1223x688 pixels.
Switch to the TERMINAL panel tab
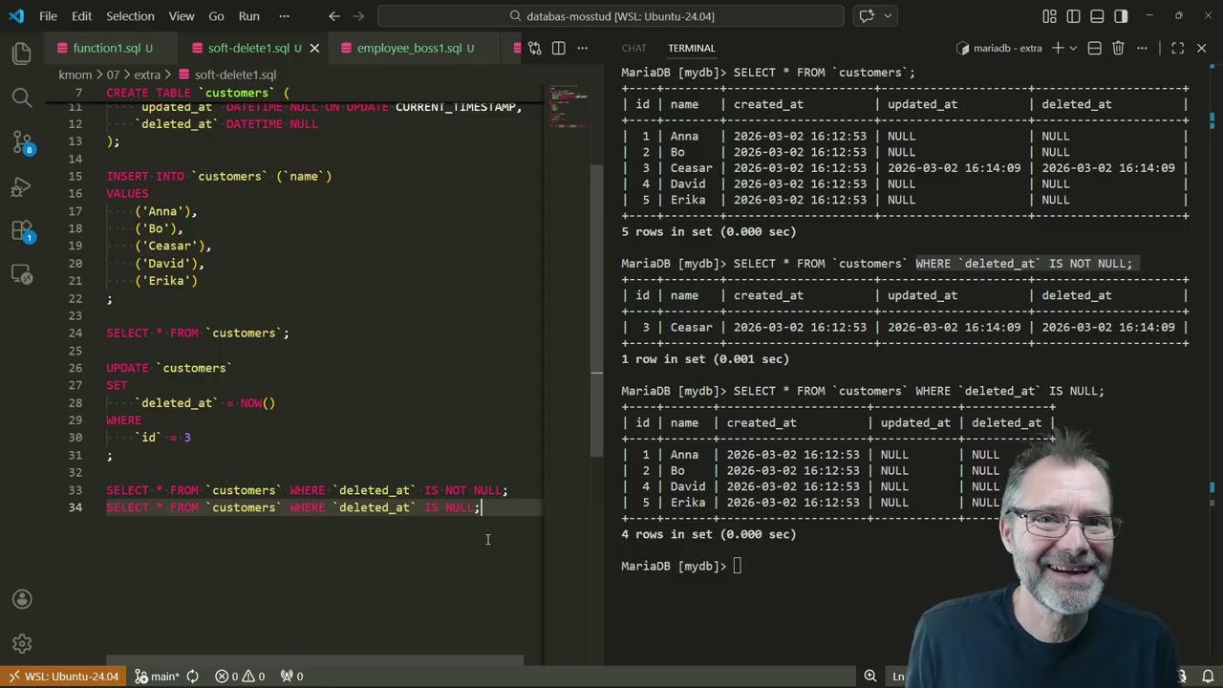691,48
